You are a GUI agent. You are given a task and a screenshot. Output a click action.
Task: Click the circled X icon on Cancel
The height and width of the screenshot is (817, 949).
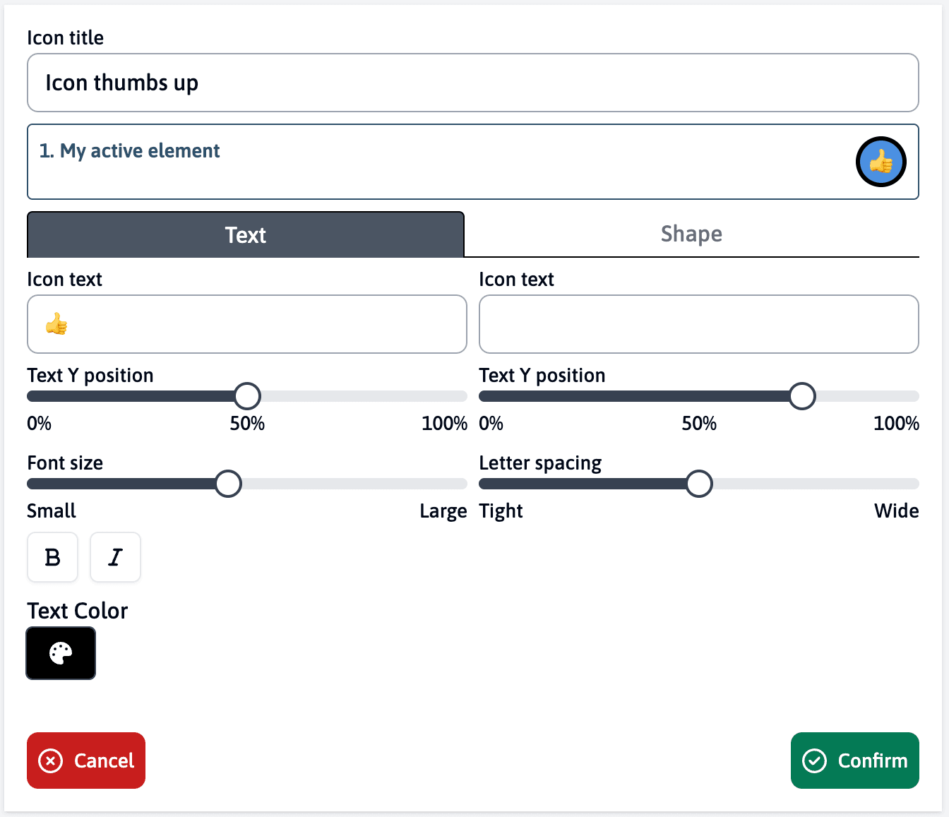point(50,761)
